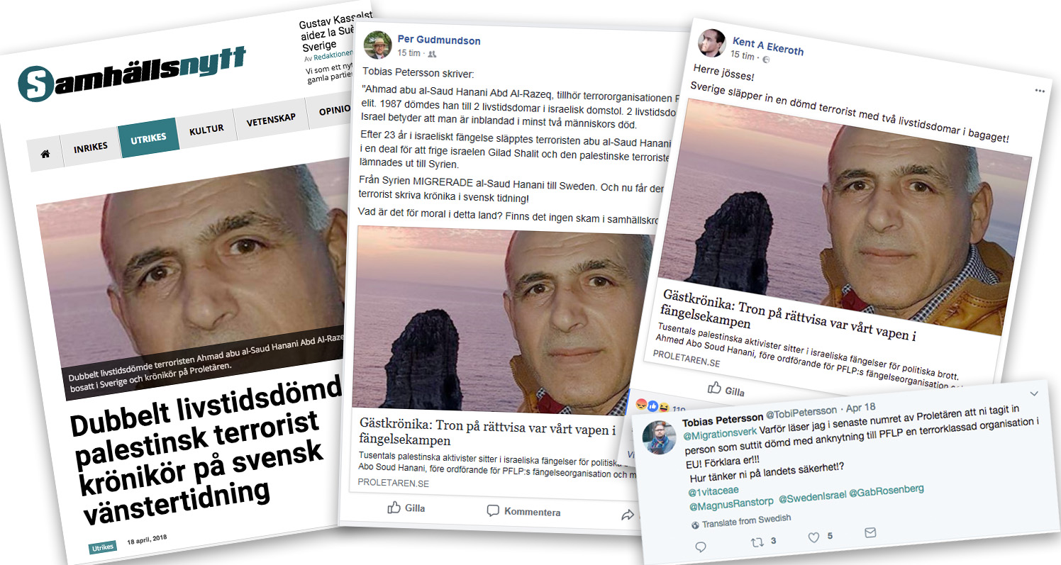Click the @Migrationsverk mention in the tweet
Image resolution: width=1061 pixels, height=565 pixels.
pos(720,432)
